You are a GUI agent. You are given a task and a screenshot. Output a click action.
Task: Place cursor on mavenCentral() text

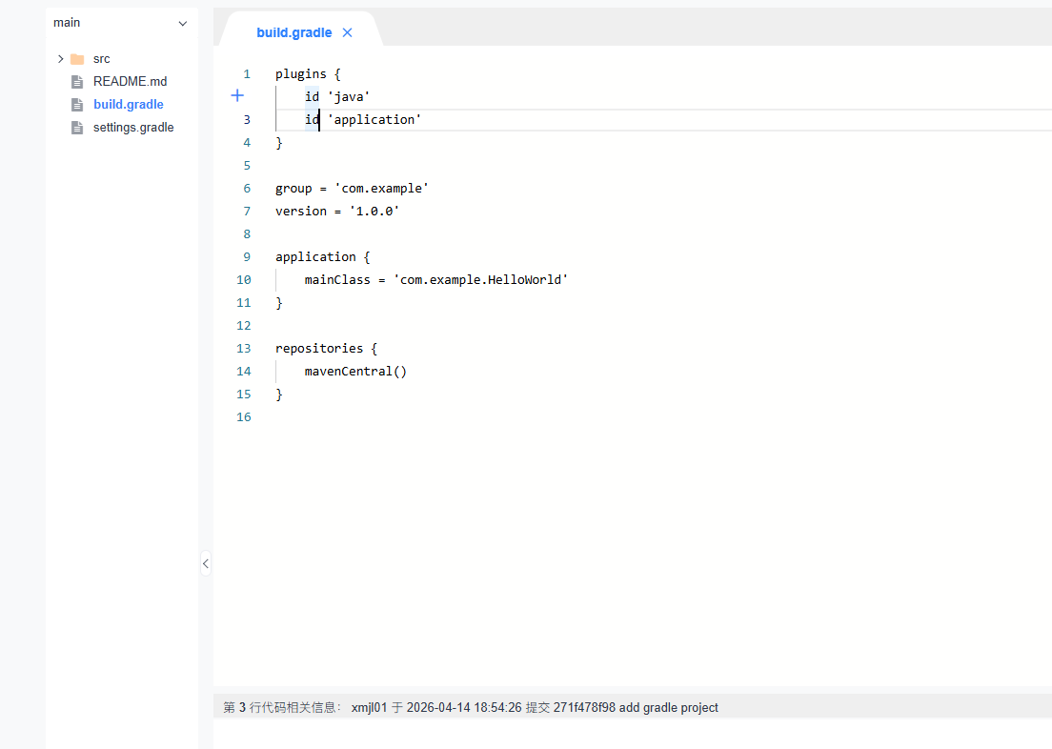(355, 372)
